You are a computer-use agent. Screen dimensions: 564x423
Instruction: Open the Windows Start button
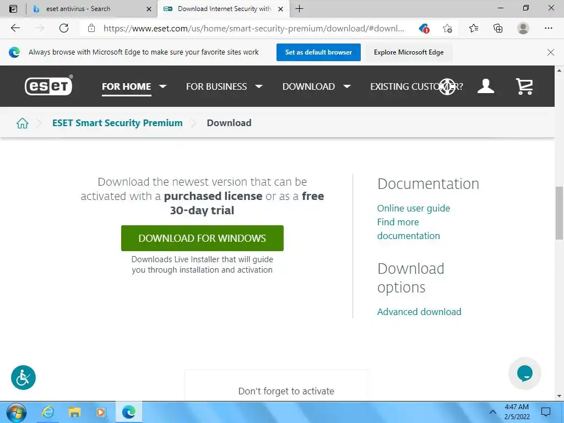[16, 413]
